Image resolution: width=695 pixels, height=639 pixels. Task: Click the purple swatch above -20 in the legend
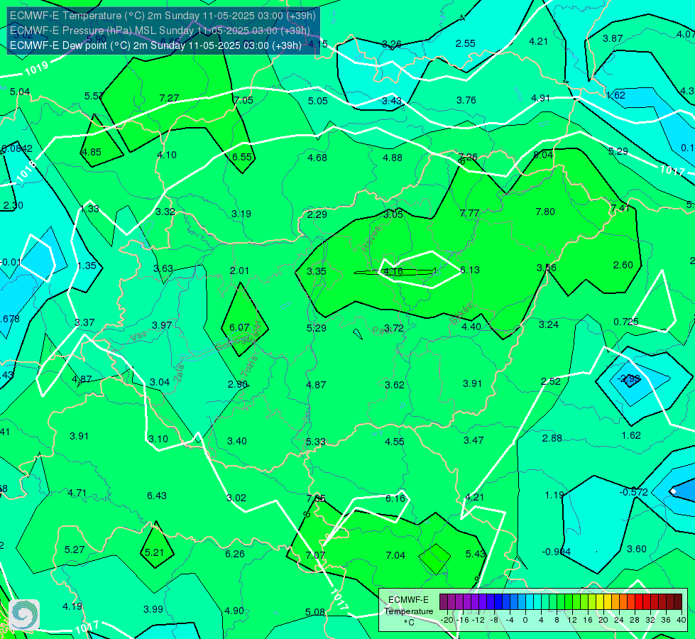coord(443,602)
